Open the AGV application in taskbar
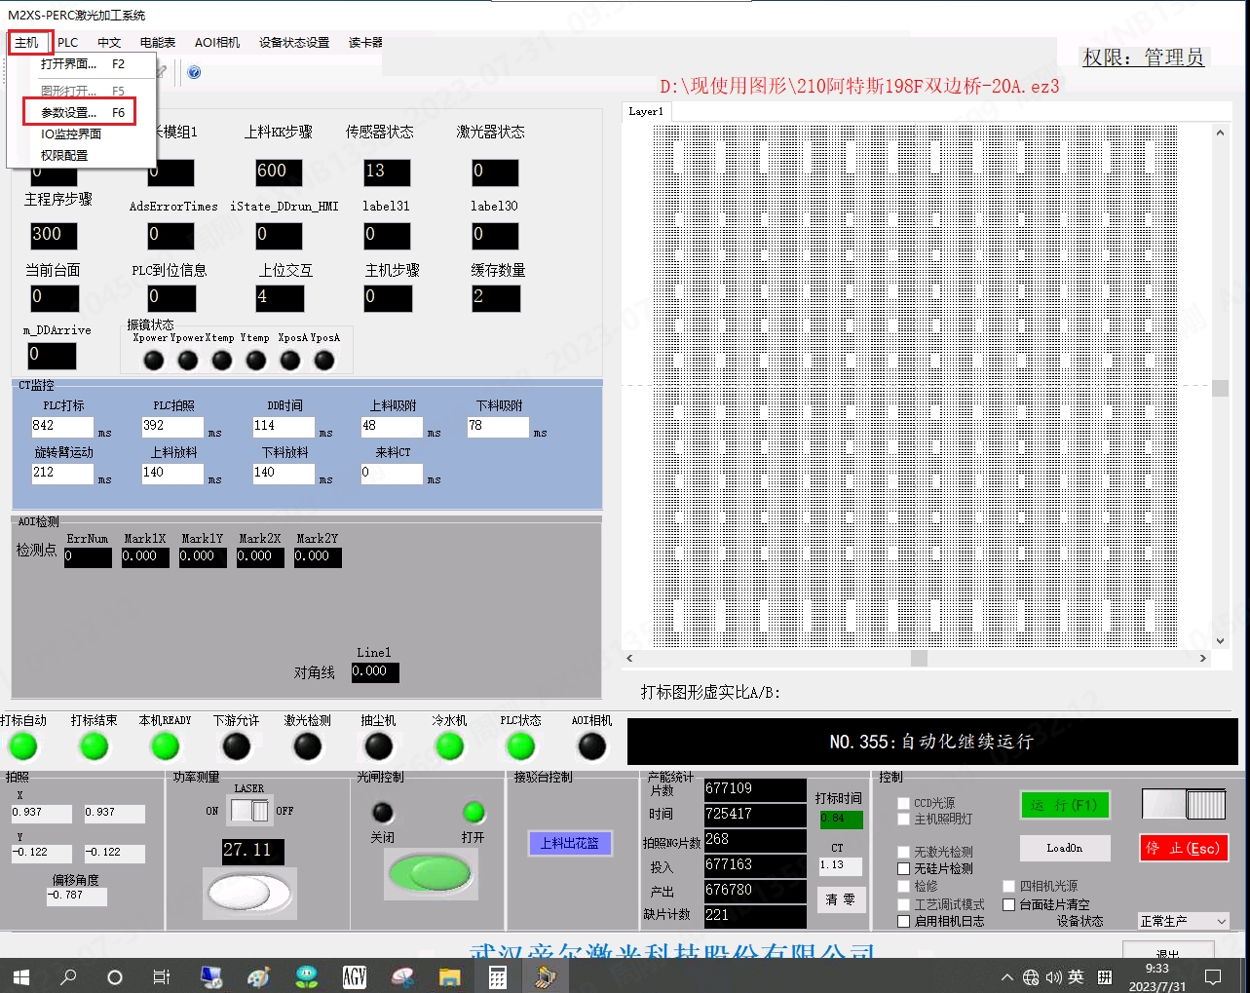Image resolution: width=1250 pixels, height=993 pixels. pyautogui.click(x=355, y=976)
